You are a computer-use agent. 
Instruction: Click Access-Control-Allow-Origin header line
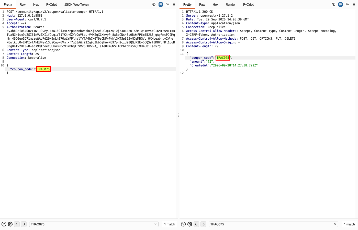(x=213, y=42)
